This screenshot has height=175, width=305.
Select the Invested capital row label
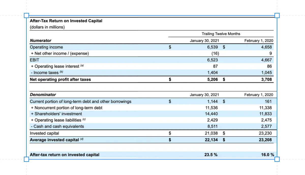pos(44,133)
